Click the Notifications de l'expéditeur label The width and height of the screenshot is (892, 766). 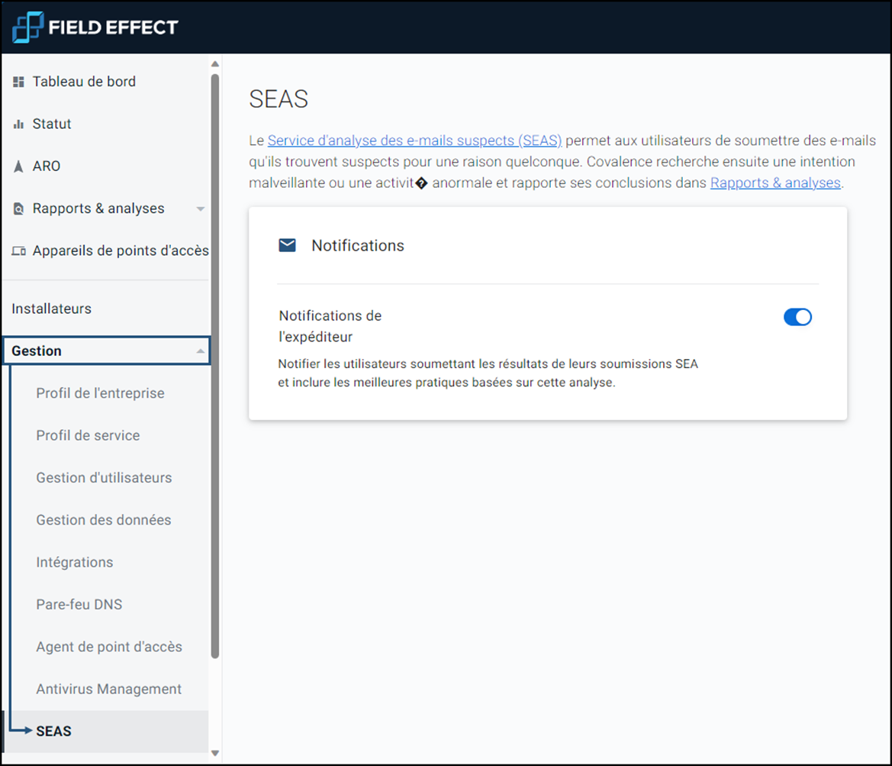coord(330,326)
